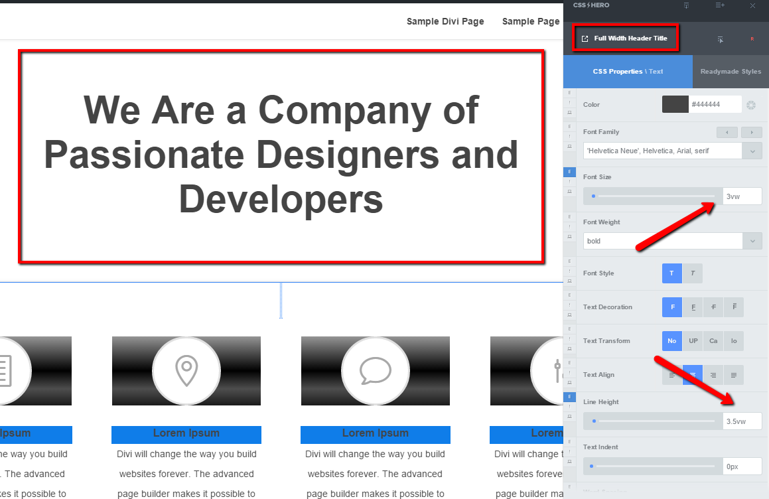Click the speech bubble circle icon
769x499 pixels.
(x=375, y=370)
